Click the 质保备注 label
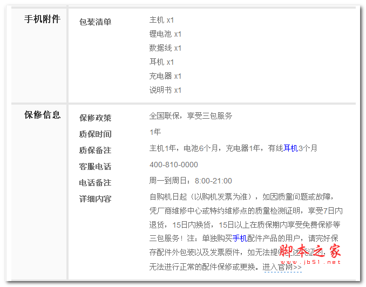This screenshot has height=287, width=366. click(x=95, y=151)
